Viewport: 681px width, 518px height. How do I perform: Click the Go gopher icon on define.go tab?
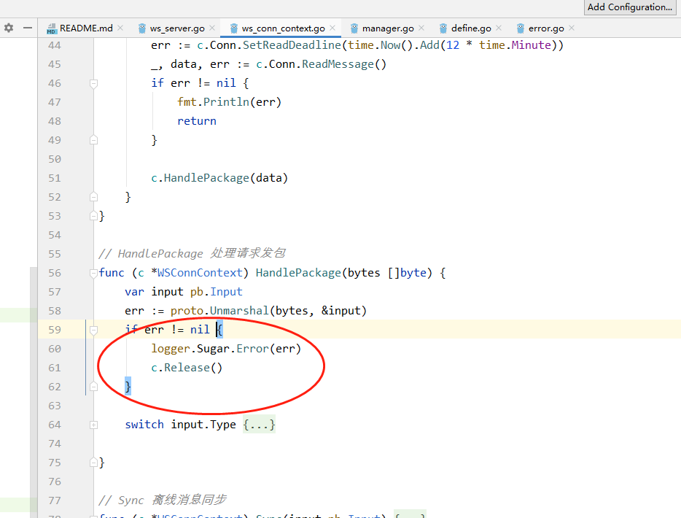click(442, 27)
